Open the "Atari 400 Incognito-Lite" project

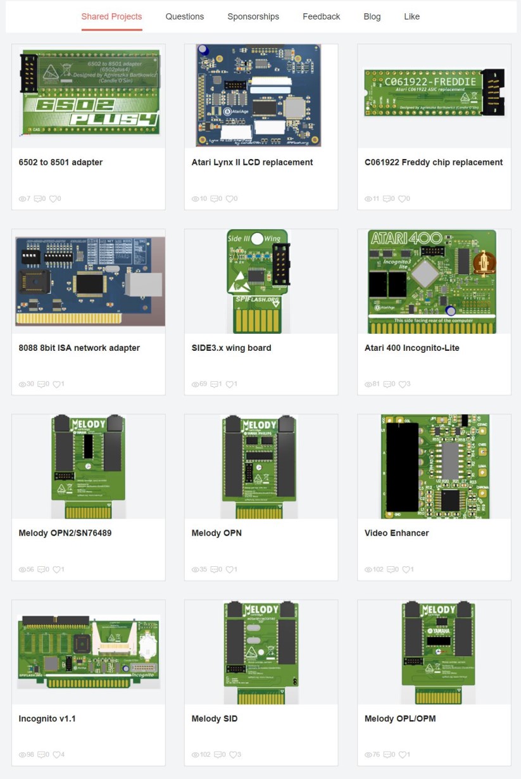412,348
